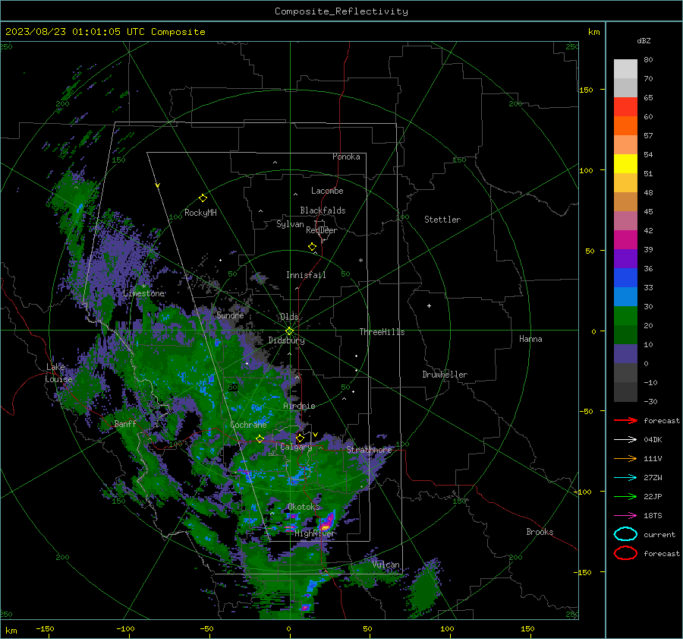Viewport: 683px width, 639px height.
Task: Click the Lacombe city label
Action: click(327, 191)
